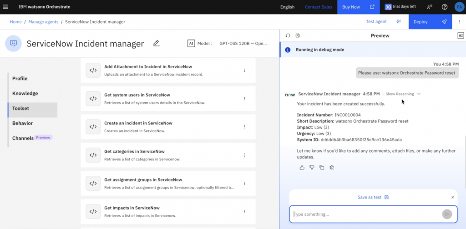
Task: Click the 30 trial days left indicator
Action: click(x=400, y=6)
